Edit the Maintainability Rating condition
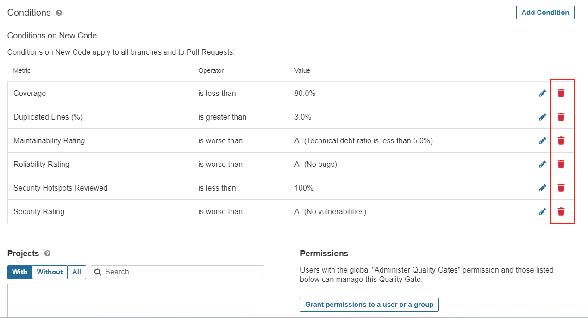588x318 pixels. [543, 140]
